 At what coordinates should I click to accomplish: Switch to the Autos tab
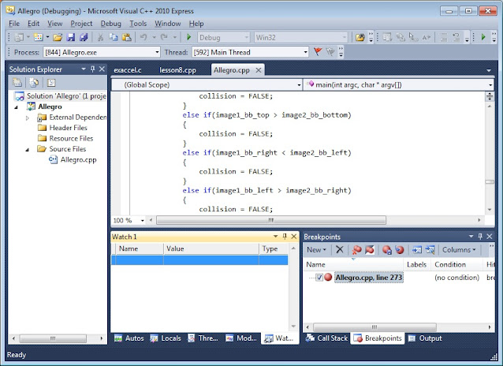(x=129, y=338)
